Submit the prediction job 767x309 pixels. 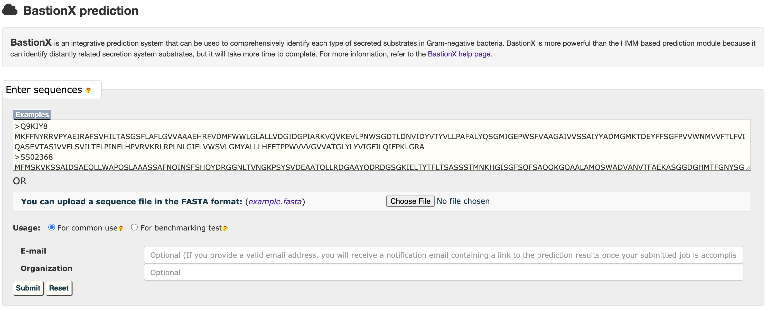point(28,288)
